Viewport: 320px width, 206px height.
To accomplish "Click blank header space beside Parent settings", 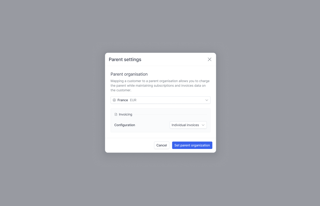I will [174, 59].
